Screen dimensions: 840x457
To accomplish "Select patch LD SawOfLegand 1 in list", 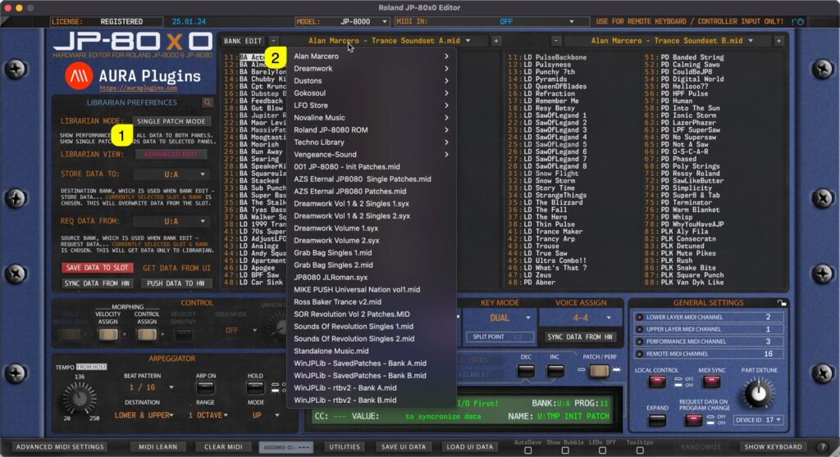I will tap(555, 115).
